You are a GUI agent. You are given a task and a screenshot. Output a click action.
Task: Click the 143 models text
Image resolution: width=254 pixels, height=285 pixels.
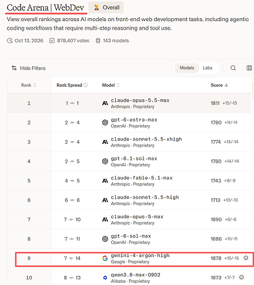pos(116,41)
